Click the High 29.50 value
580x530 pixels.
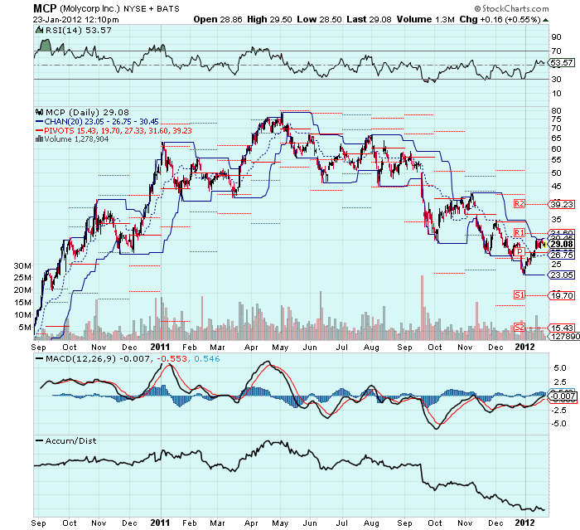(x=269, y=20)
